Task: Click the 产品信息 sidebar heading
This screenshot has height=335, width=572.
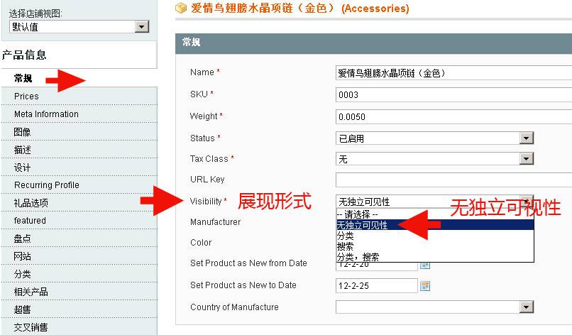Action: tap(24, 55)
